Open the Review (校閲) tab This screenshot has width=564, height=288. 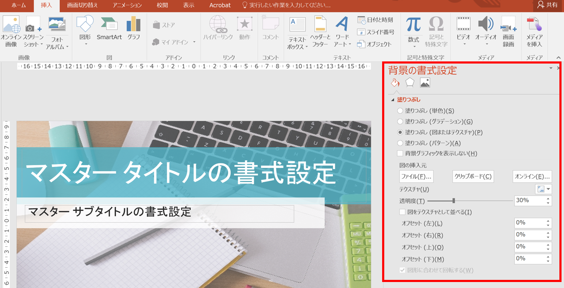coord(162,5)
